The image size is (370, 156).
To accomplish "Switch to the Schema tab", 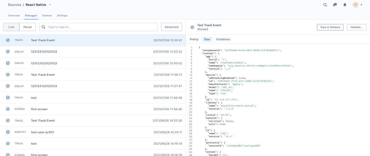I will 47,15.
